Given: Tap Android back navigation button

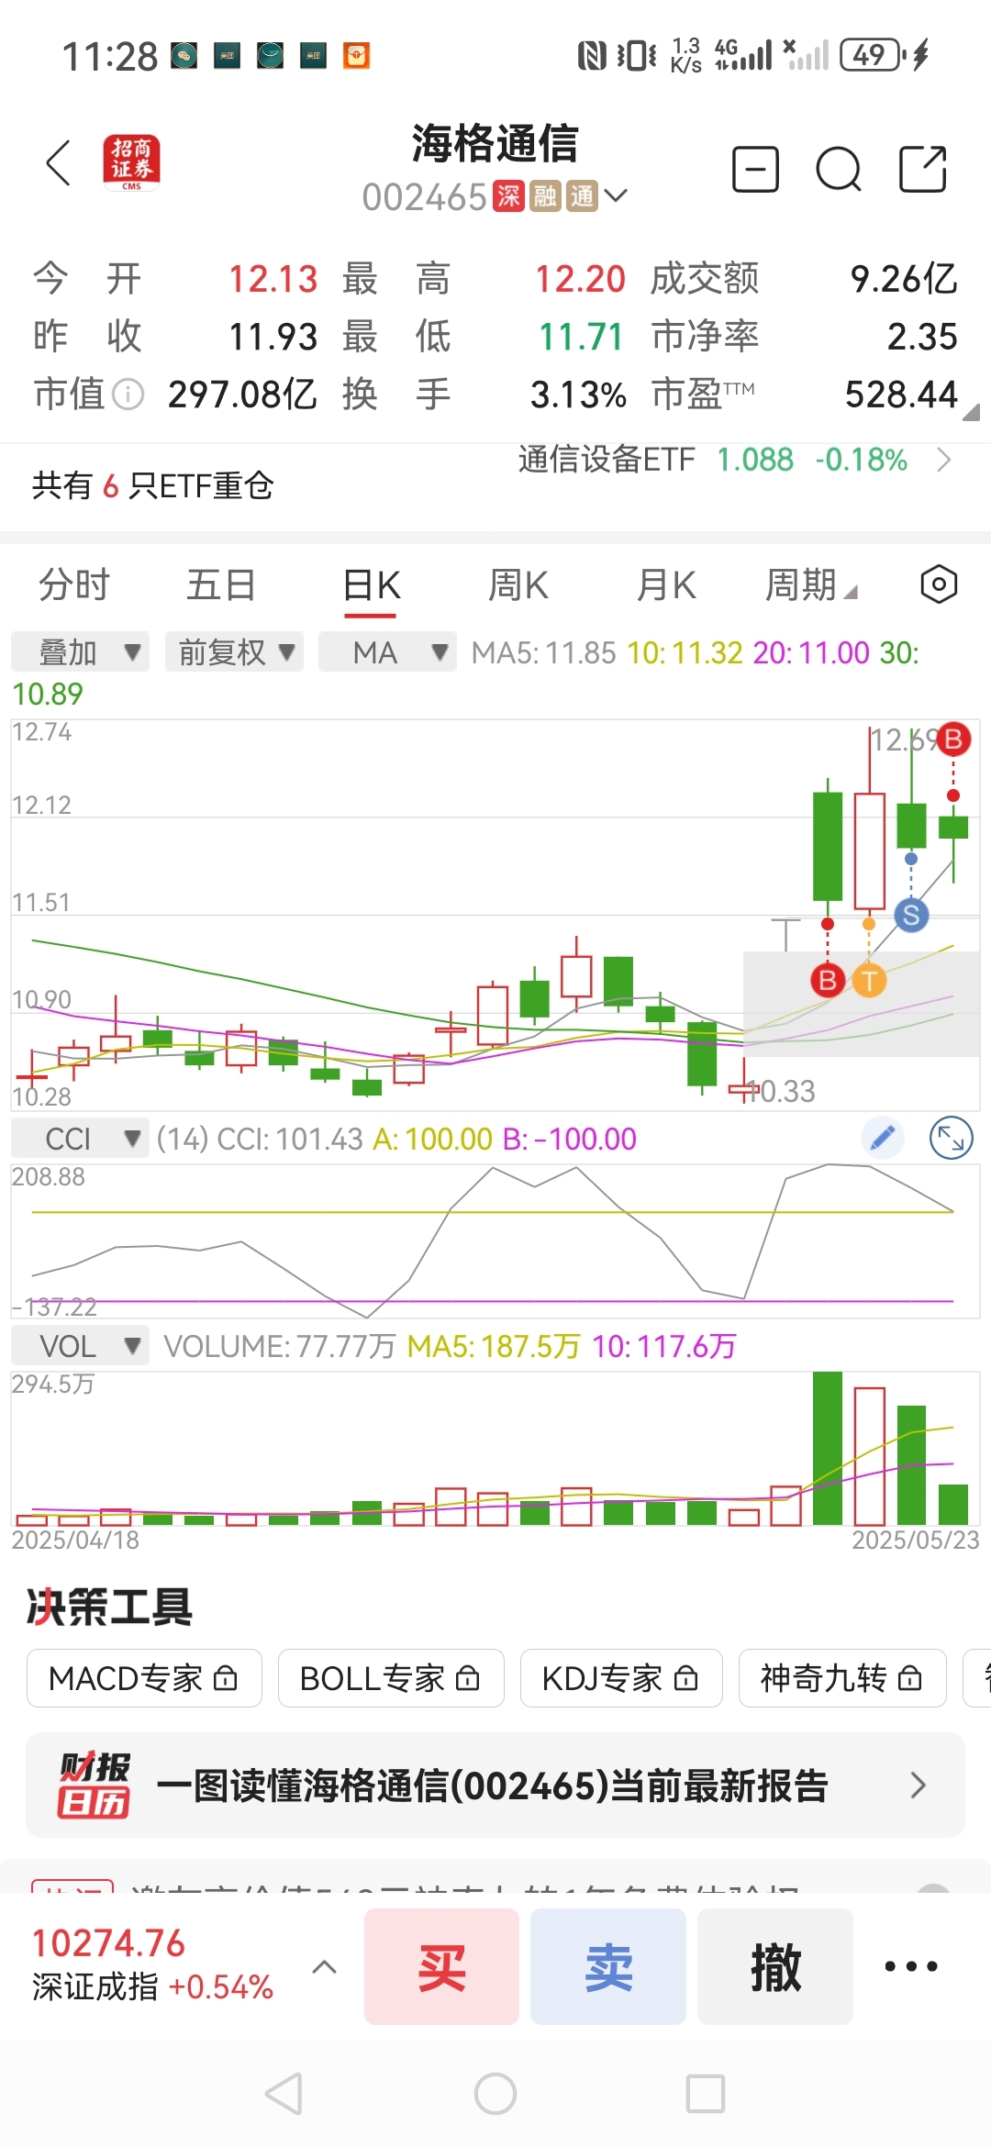Looking at the screenshot, I should click(284, 2094).
